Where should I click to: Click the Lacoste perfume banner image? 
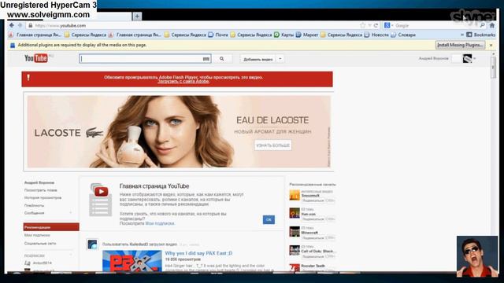point(179,131)
